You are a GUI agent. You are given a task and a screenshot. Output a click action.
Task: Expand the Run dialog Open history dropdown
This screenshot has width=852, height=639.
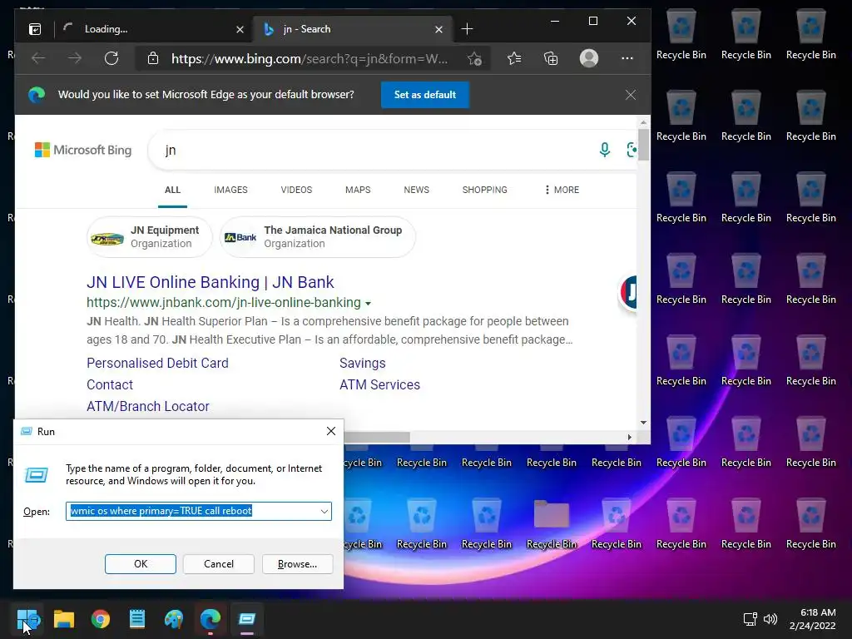click(x=324, y=512)
